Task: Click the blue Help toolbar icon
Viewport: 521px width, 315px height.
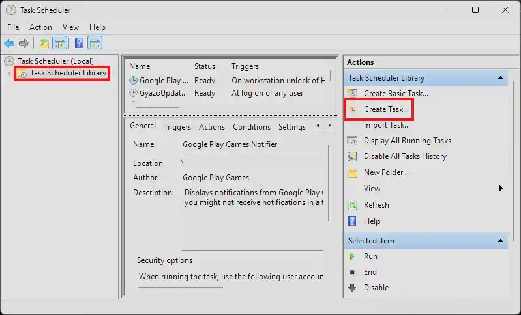Action: (x=79, y=43)
